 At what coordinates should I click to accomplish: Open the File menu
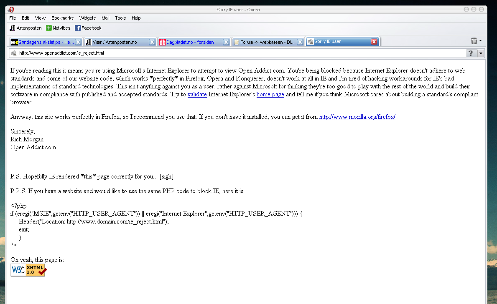coord(13,18)
